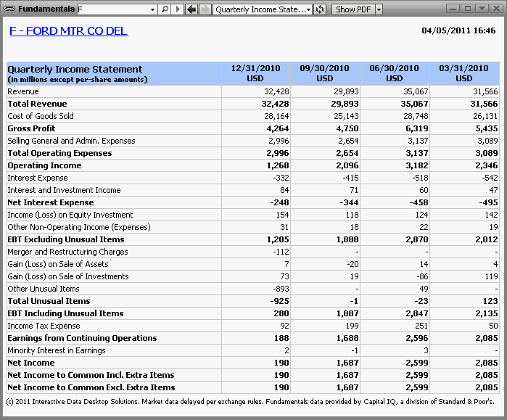Click EBT Including Unusual Items label
This screenshot has height=420, width=507.
point(65,313)
